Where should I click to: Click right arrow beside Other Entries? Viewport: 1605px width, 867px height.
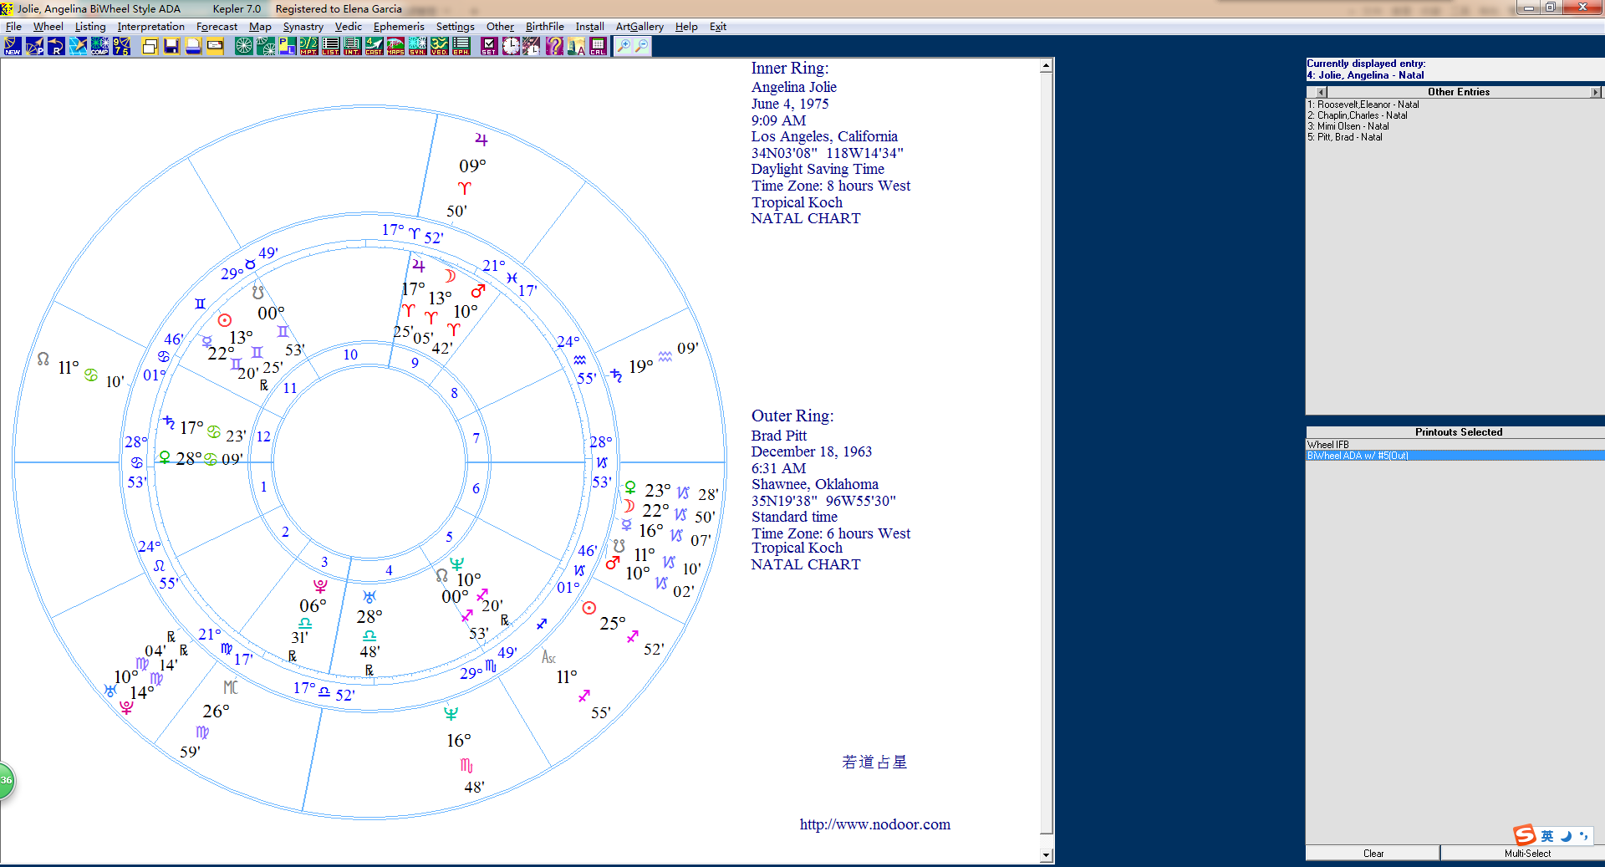coord(1595,92)
